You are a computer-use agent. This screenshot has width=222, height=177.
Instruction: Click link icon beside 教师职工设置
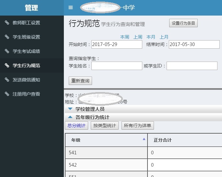[x=7, y=23]
